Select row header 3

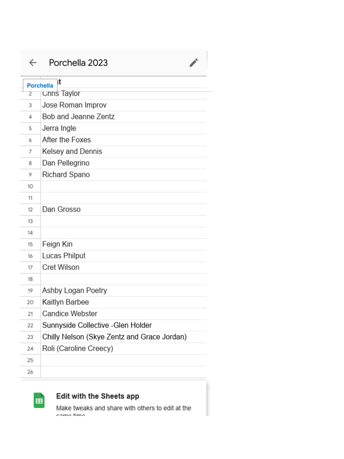pos(30,105)
